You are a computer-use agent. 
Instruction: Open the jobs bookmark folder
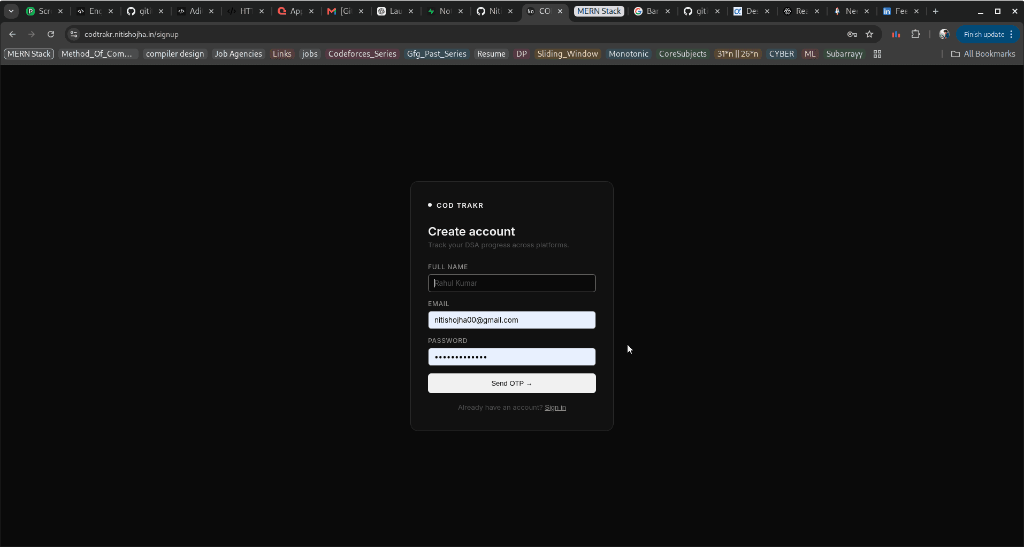[x=310, y=54]
